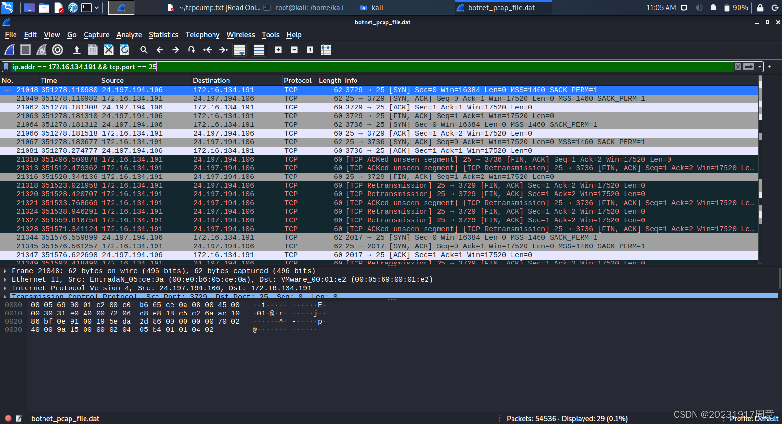Open the Edit menu
The width and height of the screenshot is (782, 424).
[x=30, y=35]
